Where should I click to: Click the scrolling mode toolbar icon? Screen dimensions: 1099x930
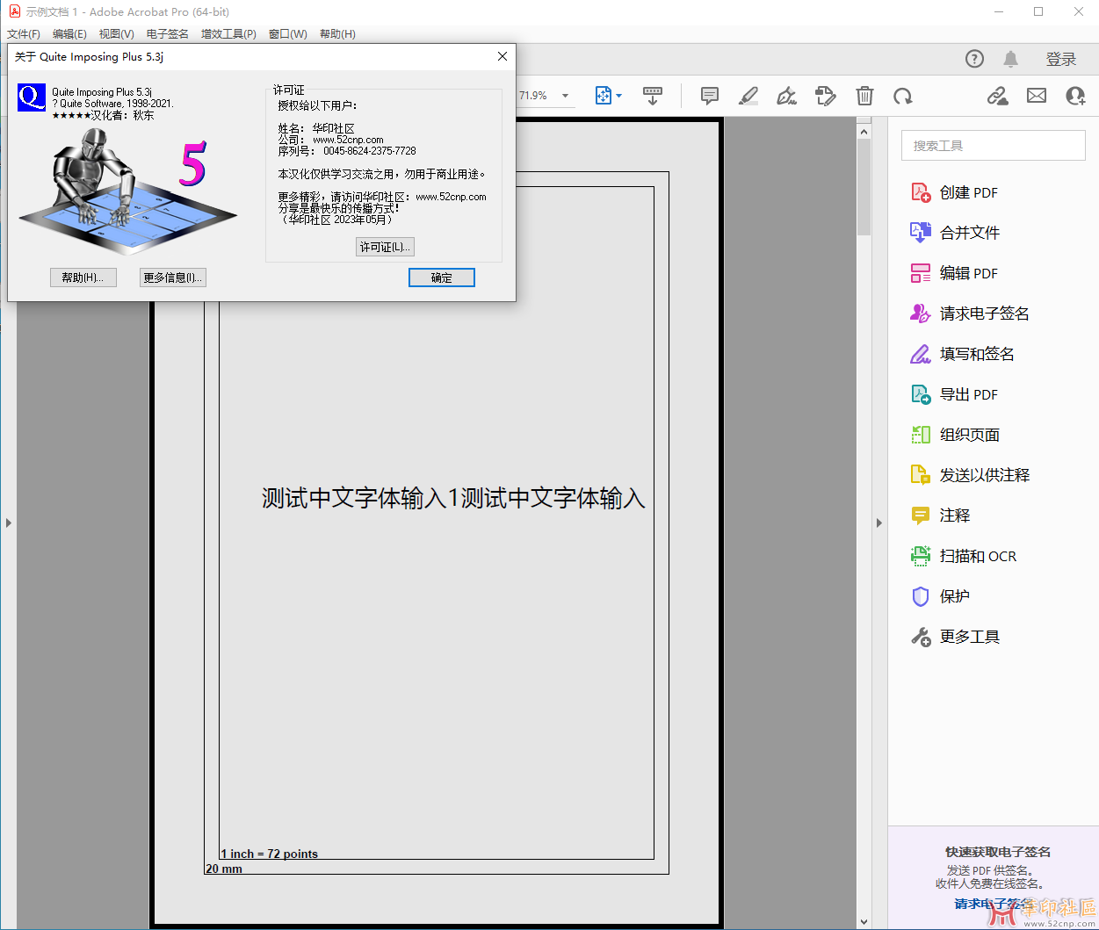coord(653,96)
